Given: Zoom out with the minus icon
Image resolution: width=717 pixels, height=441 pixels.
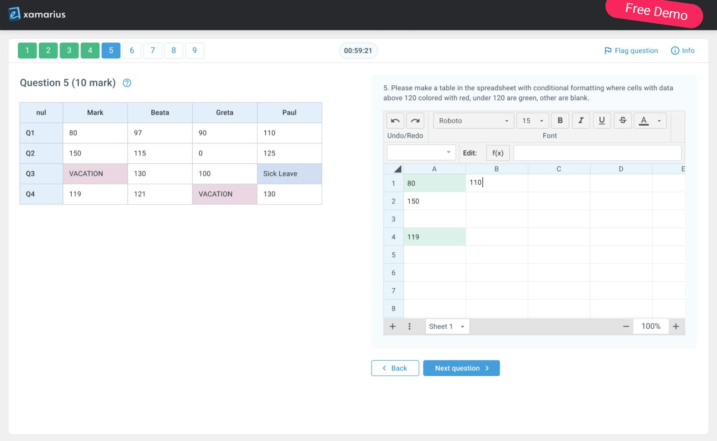Looking at the screenshot, I should coord(626,327).
